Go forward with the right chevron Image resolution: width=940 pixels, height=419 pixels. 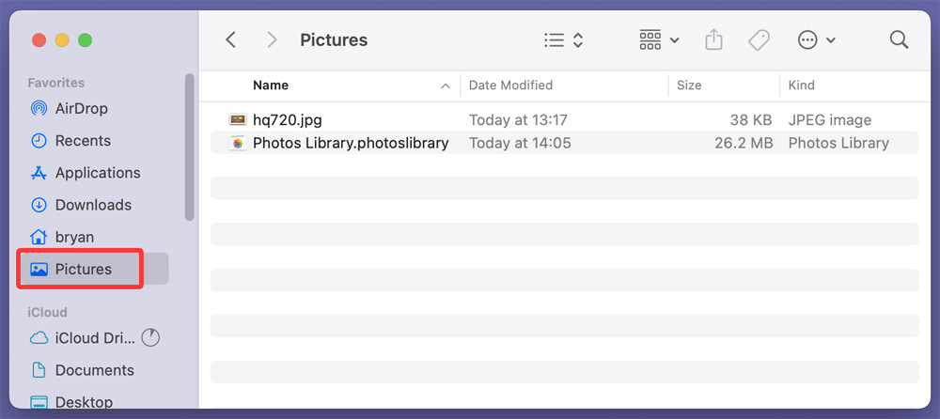click(273, 40)
